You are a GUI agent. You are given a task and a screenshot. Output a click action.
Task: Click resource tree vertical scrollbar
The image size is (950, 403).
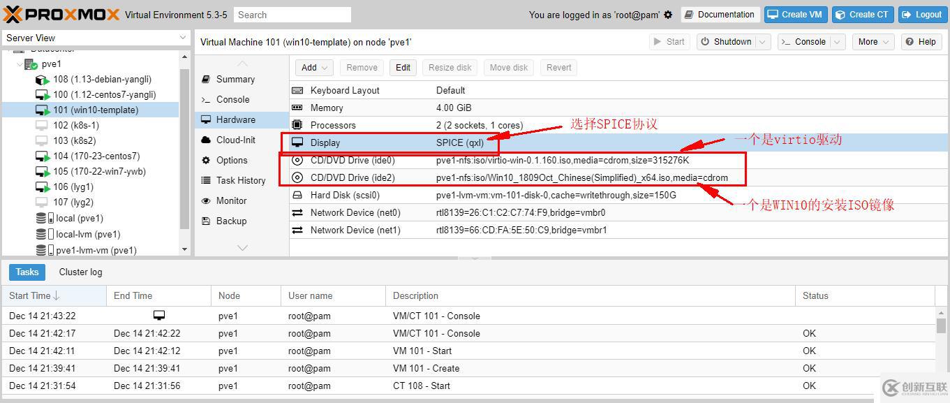(184, 149)
